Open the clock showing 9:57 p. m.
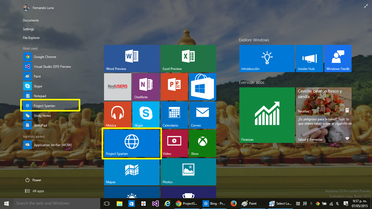Image resolution: width=372 pixels, height=209 pixels. 360,203
